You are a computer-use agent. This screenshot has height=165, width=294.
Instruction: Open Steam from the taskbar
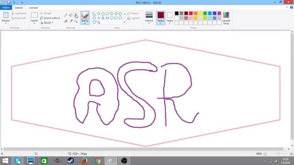71,161
